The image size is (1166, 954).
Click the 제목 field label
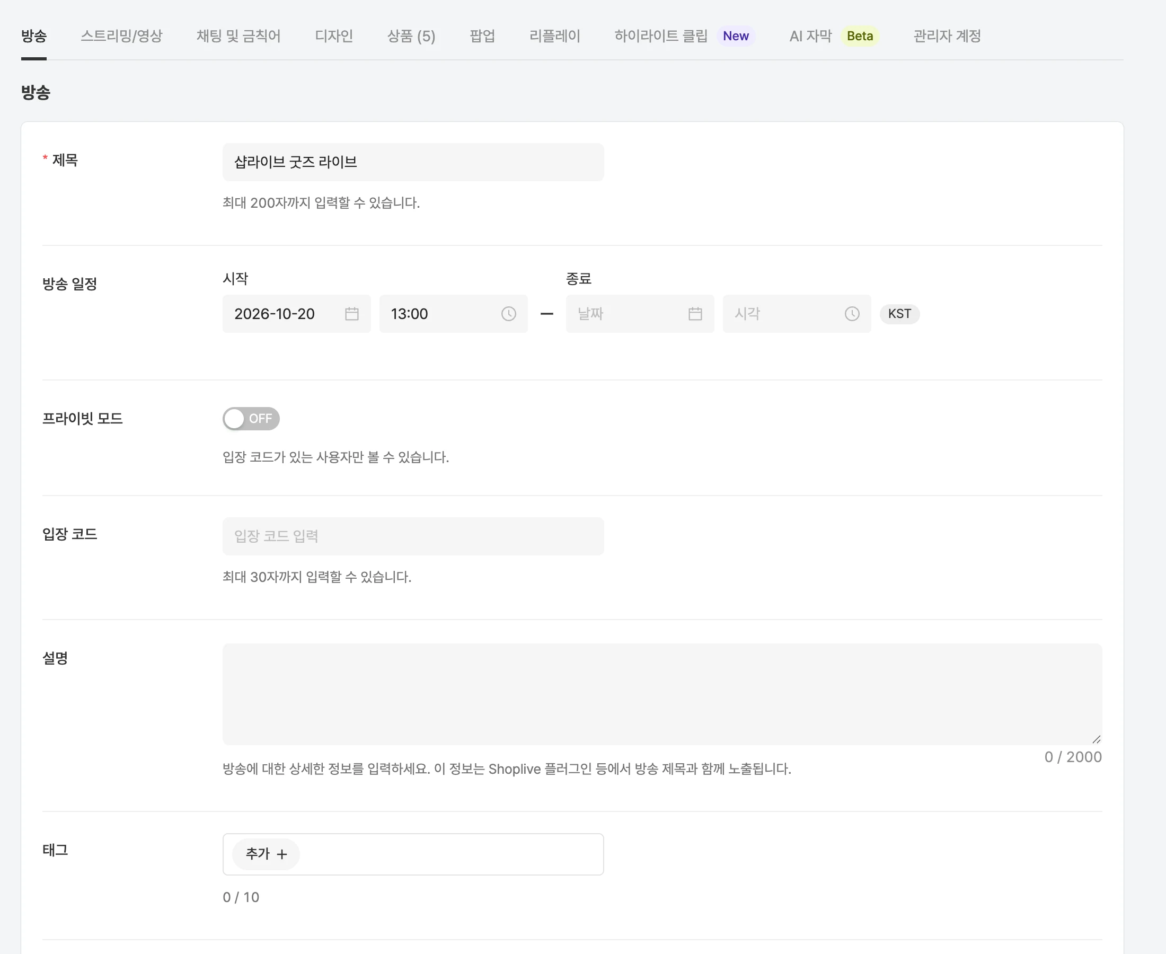coord(65,161)
